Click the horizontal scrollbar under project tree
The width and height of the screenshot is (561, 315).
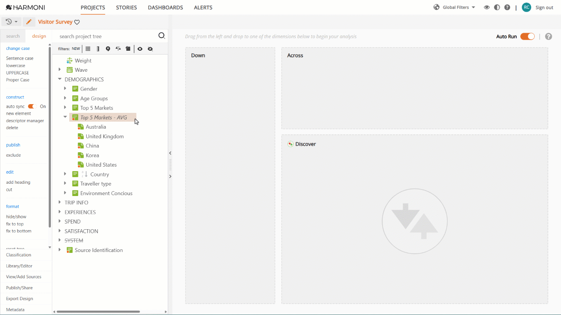coord(98,311)
